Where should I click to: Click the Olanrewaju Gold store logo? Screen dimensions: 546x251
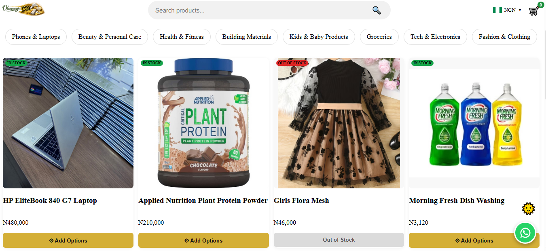coord(23,9)
